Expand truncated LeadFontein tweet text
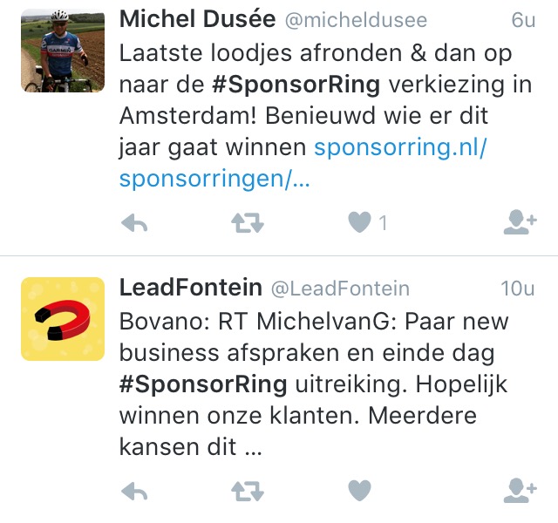This screenshot has height=523, width=558. (x=254, y=447)
